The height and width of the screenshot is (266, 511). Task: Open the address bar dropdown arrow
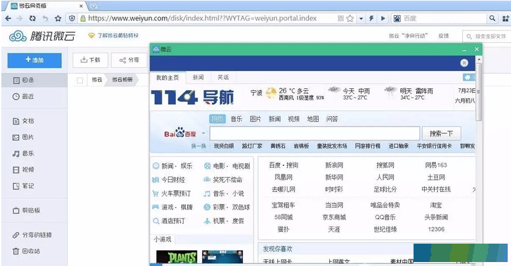[361, 18]
